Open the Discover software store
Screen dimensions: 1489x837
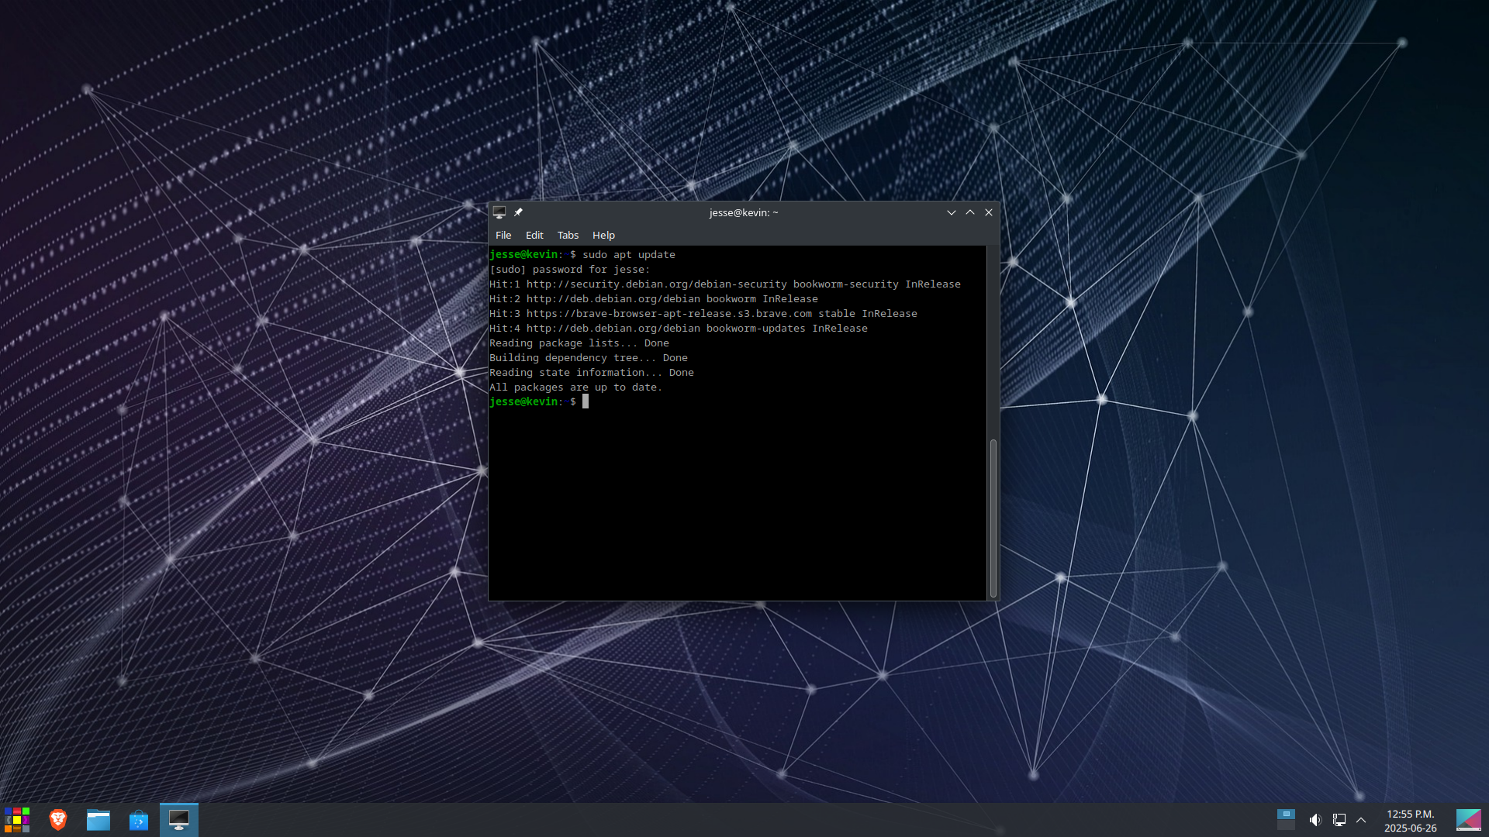(139, 820)
